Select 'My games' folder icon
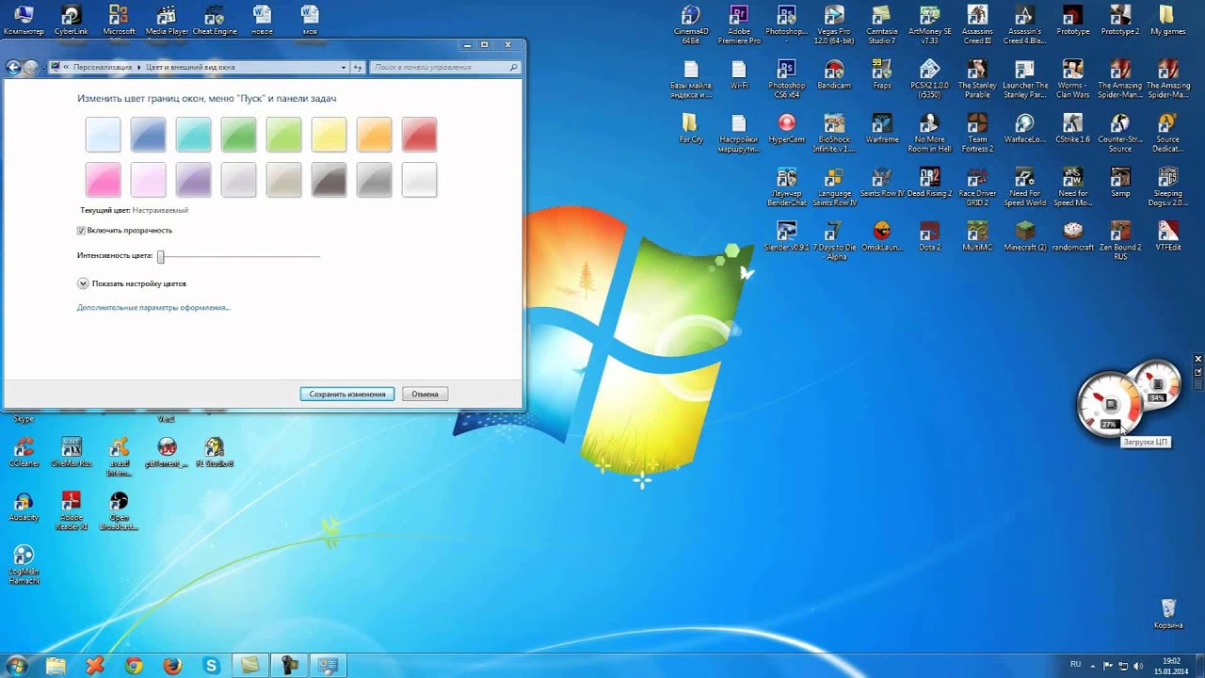The image size is (1205, 678). click(1168, 19)
